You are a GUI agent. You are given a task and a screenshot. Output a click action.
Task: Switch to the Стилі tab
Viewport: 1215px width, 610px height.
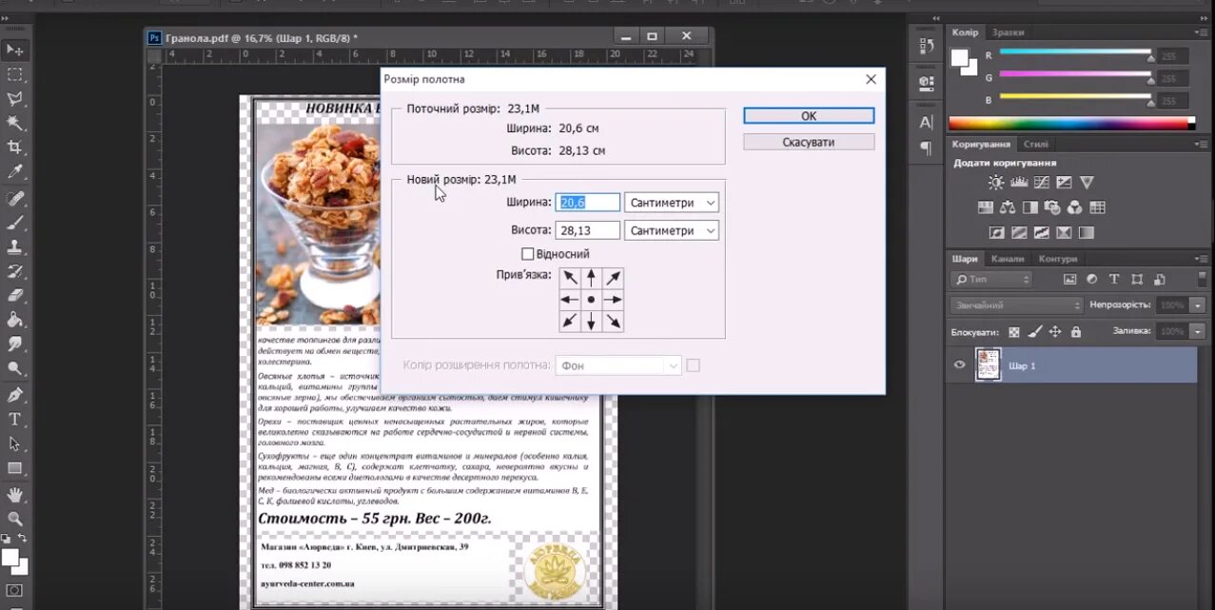pyautogui.click(x=1035, y=144)
